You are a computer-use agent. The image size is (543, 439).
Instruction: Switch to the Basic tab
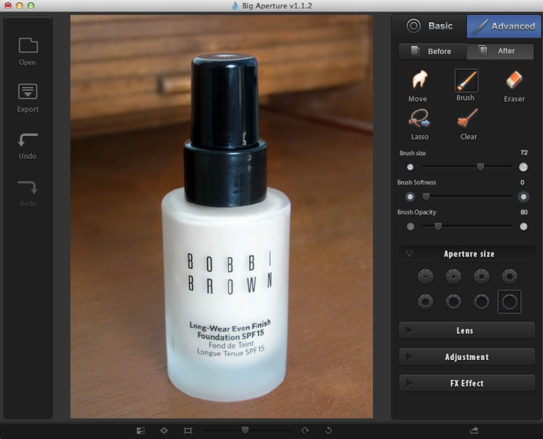click(430, 26)
